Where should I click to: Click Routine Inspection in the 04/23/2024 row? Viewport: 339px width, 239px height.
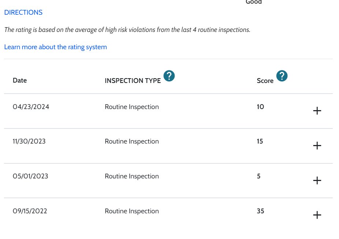click(x=132, y=107)
